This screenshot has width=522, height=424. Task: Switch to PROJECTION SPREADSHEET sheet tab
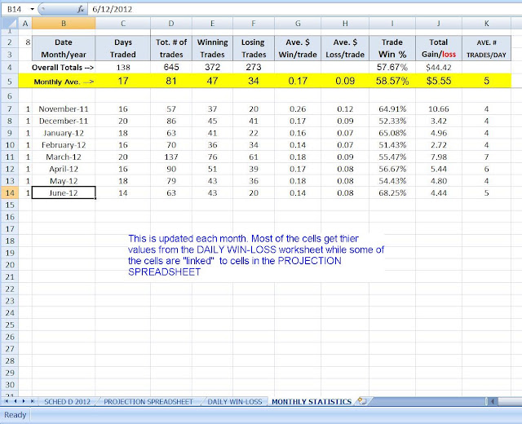tap(148, 402)
